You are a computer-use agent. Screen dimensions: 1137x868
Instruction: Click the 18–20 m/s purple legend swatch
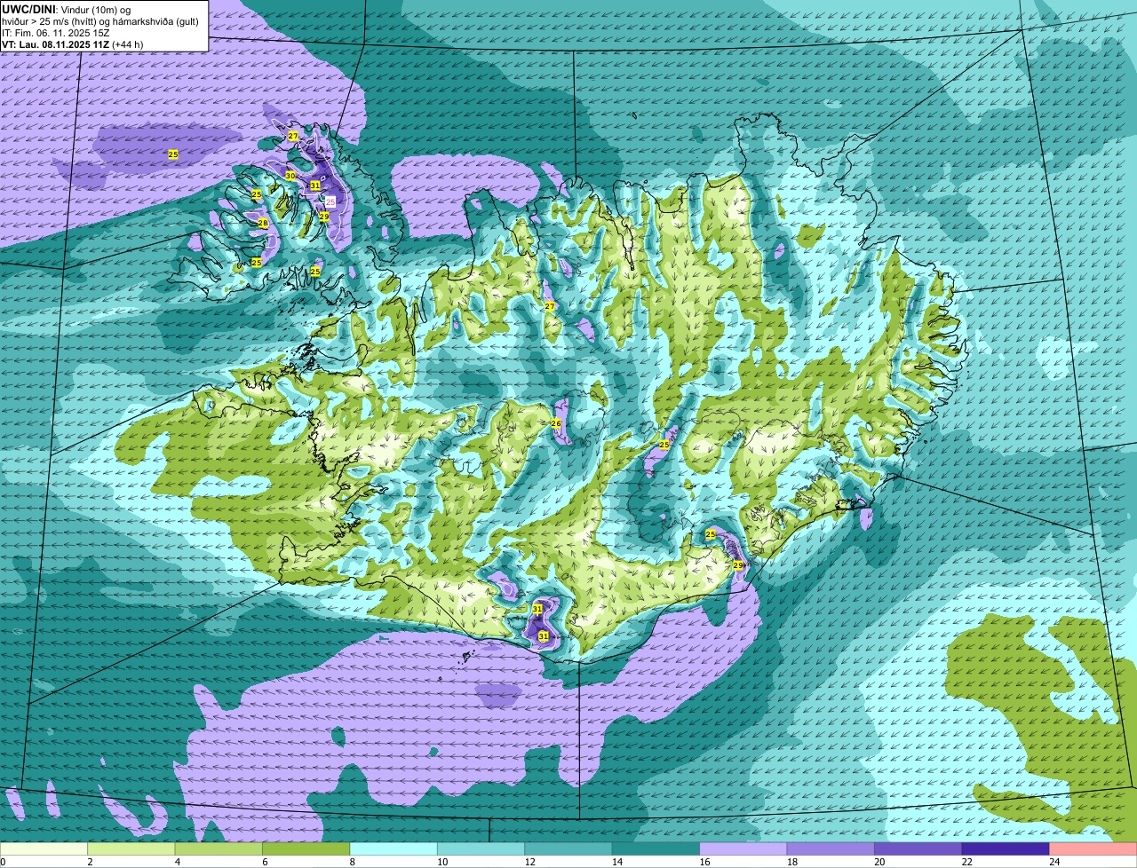click(x=831, y=849)
